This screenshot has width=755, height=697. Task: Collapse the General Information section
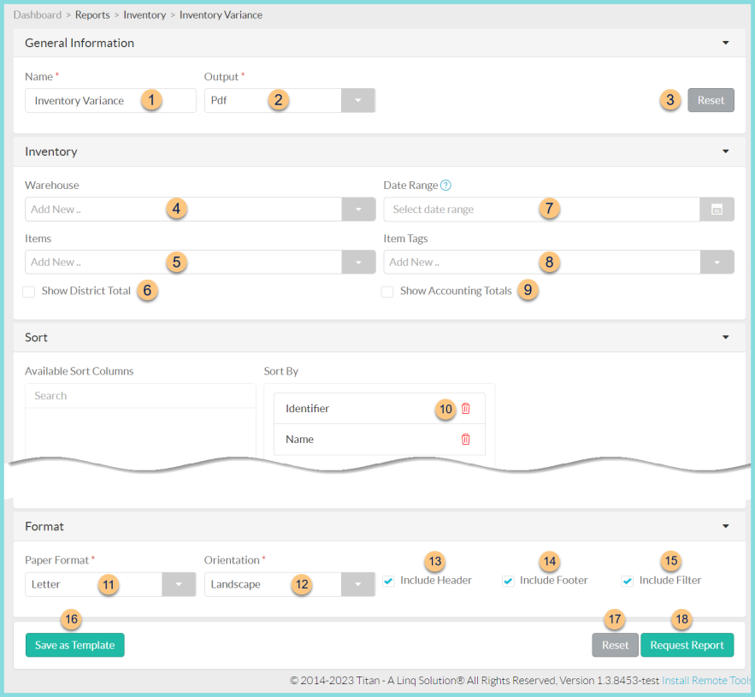tap(725, 42)
